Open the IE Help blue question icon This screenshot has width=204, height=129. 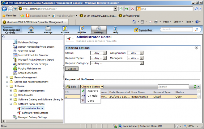coord(197,22)
